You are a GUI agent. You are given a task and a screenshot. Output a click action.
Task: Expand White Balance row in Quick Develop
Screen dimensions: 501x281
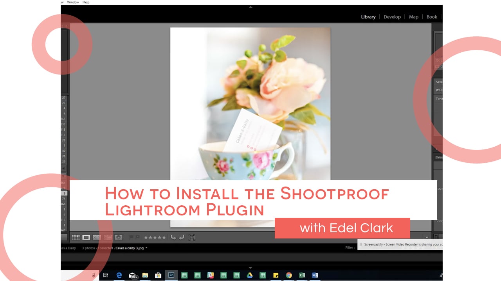point(439,90)
